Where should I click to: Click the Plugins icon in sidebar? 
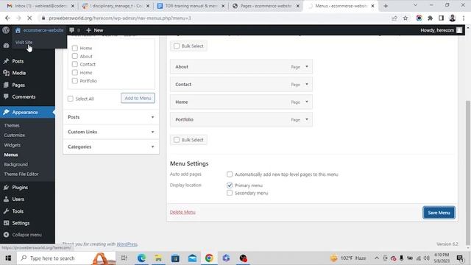tap(6, 187)
